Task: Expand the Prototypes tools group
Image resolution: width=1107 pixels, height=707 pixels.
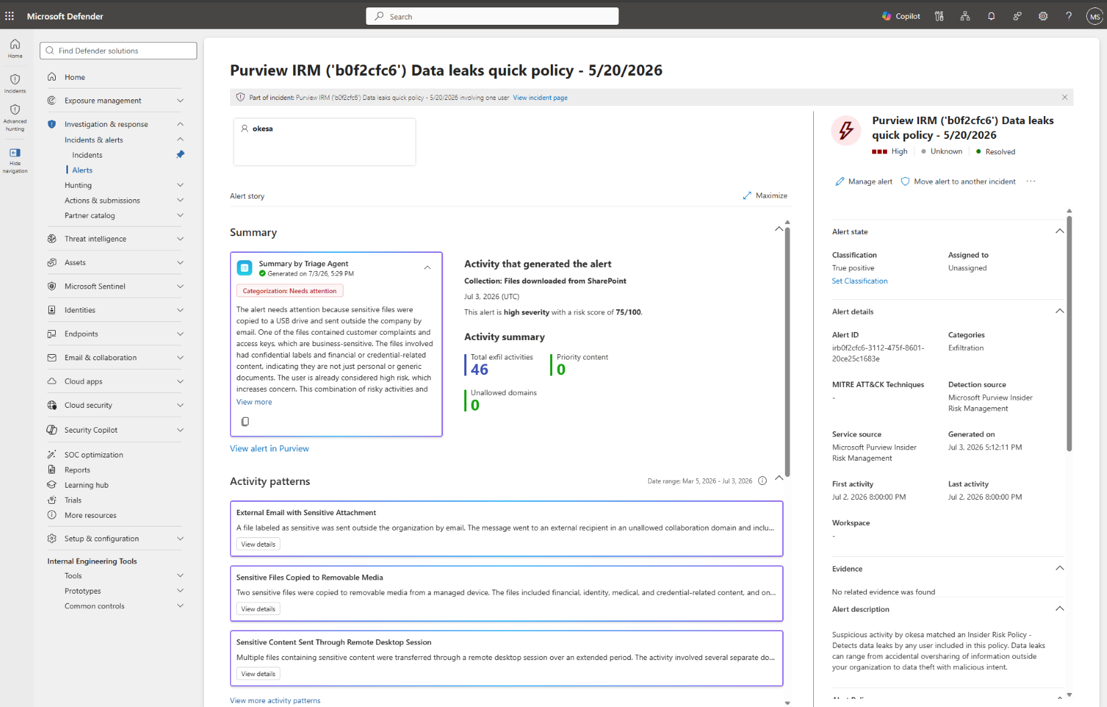Action: click(x=180, y=591)
